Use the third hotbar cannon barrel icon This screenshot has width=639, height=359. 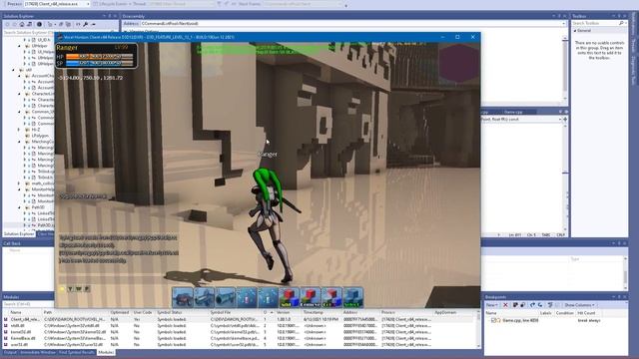pos(225,297)
